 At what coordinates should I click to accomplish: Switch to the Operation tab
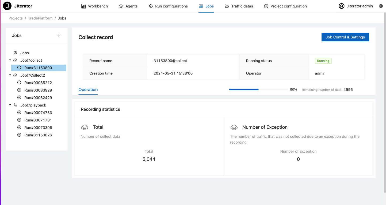coord(88,90)
